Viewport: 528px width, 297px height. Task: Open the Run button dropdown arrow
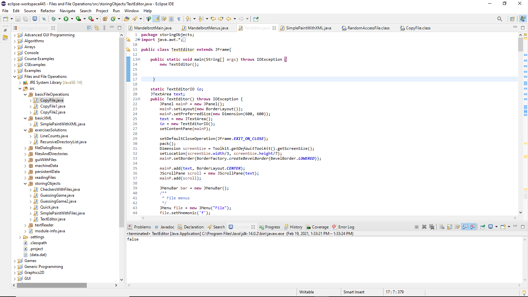coord(72,19)
